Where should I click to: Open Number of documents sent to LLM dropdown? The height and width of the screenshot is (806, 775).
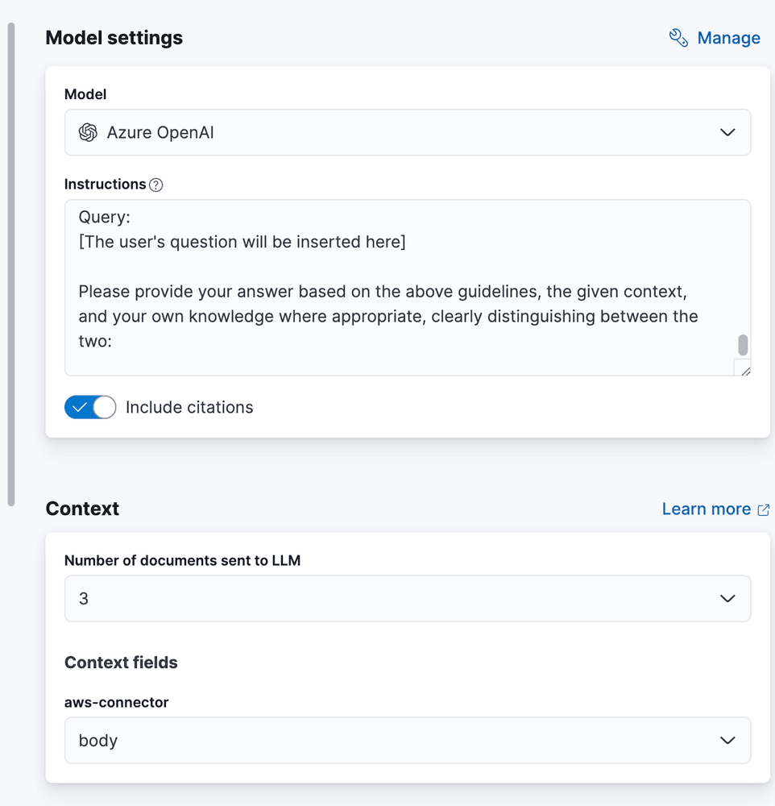tap(407, 598)
